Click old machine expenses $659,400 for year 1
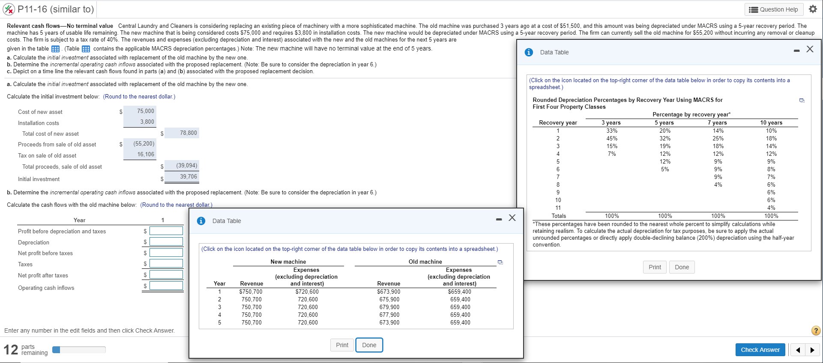Screen dimensions: 823x363 (459, 292)
